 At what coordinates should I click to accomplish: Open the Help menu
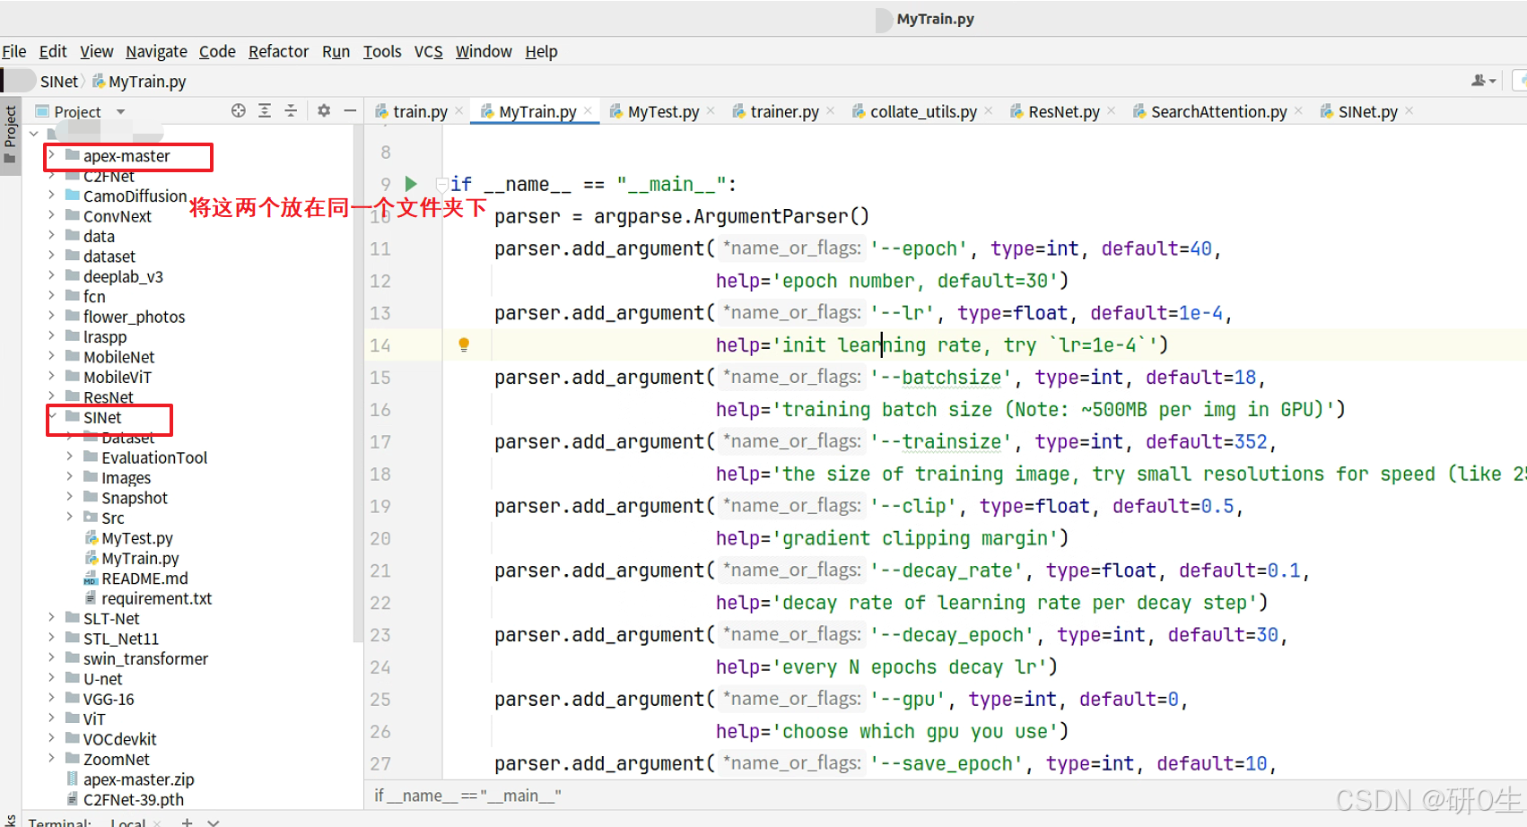point(541,51)
